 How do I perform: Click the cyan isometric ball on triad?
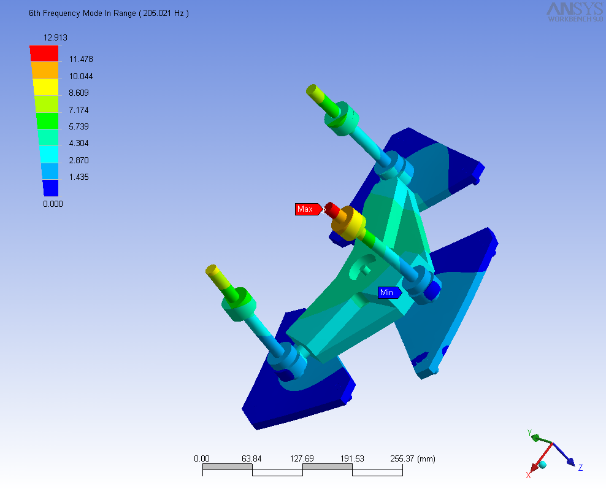(x=543, y=465)
